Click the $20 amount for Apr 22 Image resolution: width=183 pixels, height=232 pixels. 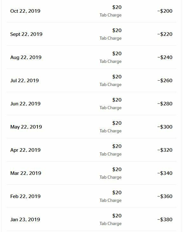coord(117,146)
